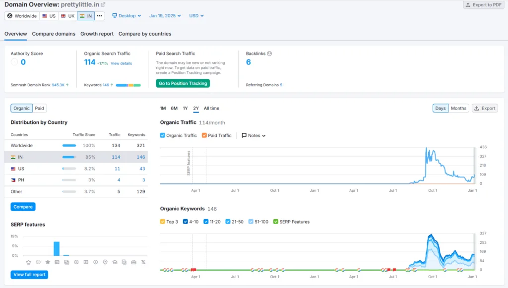
Task: Select the Days granularity button
Action: [x=441, y=109]
